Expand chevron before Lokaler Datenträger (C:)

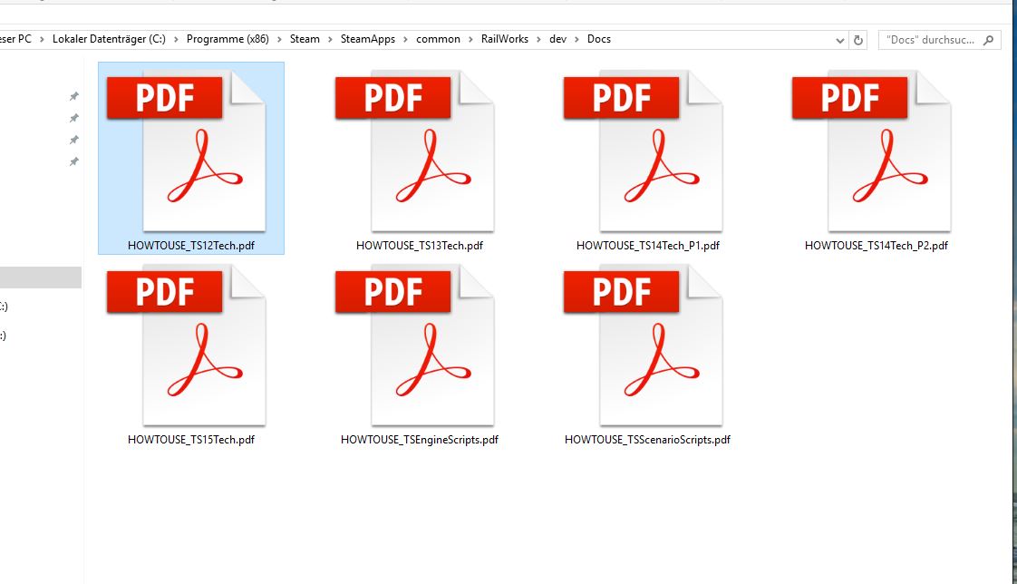[42, 39]
